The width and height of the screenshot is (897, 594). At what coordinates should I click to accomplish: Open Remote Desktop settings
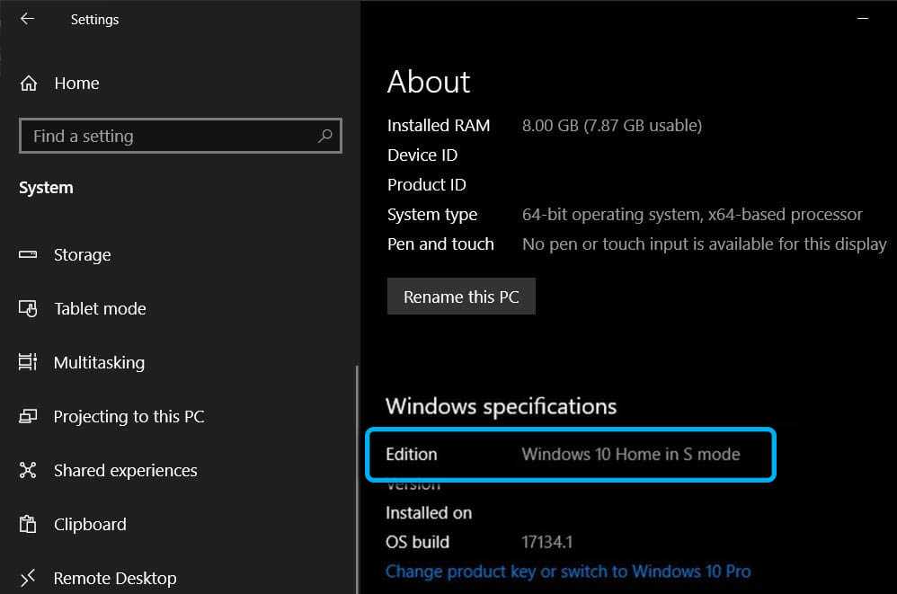click(114, 579)
